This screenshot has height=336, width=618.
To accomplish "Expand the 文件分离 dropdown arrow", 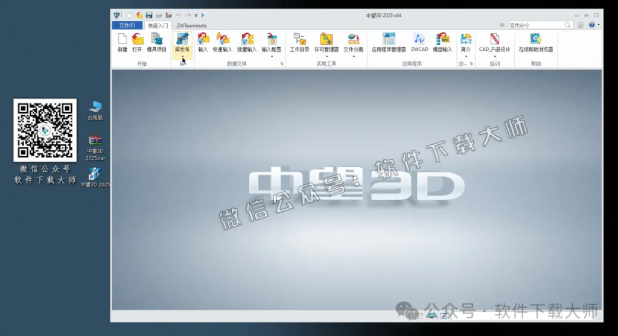I will coord(353,57).
